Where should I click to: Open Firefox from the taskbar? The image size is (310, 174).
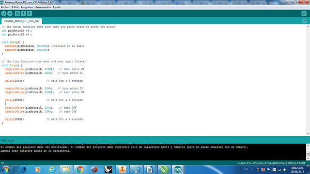click(24, 170)
